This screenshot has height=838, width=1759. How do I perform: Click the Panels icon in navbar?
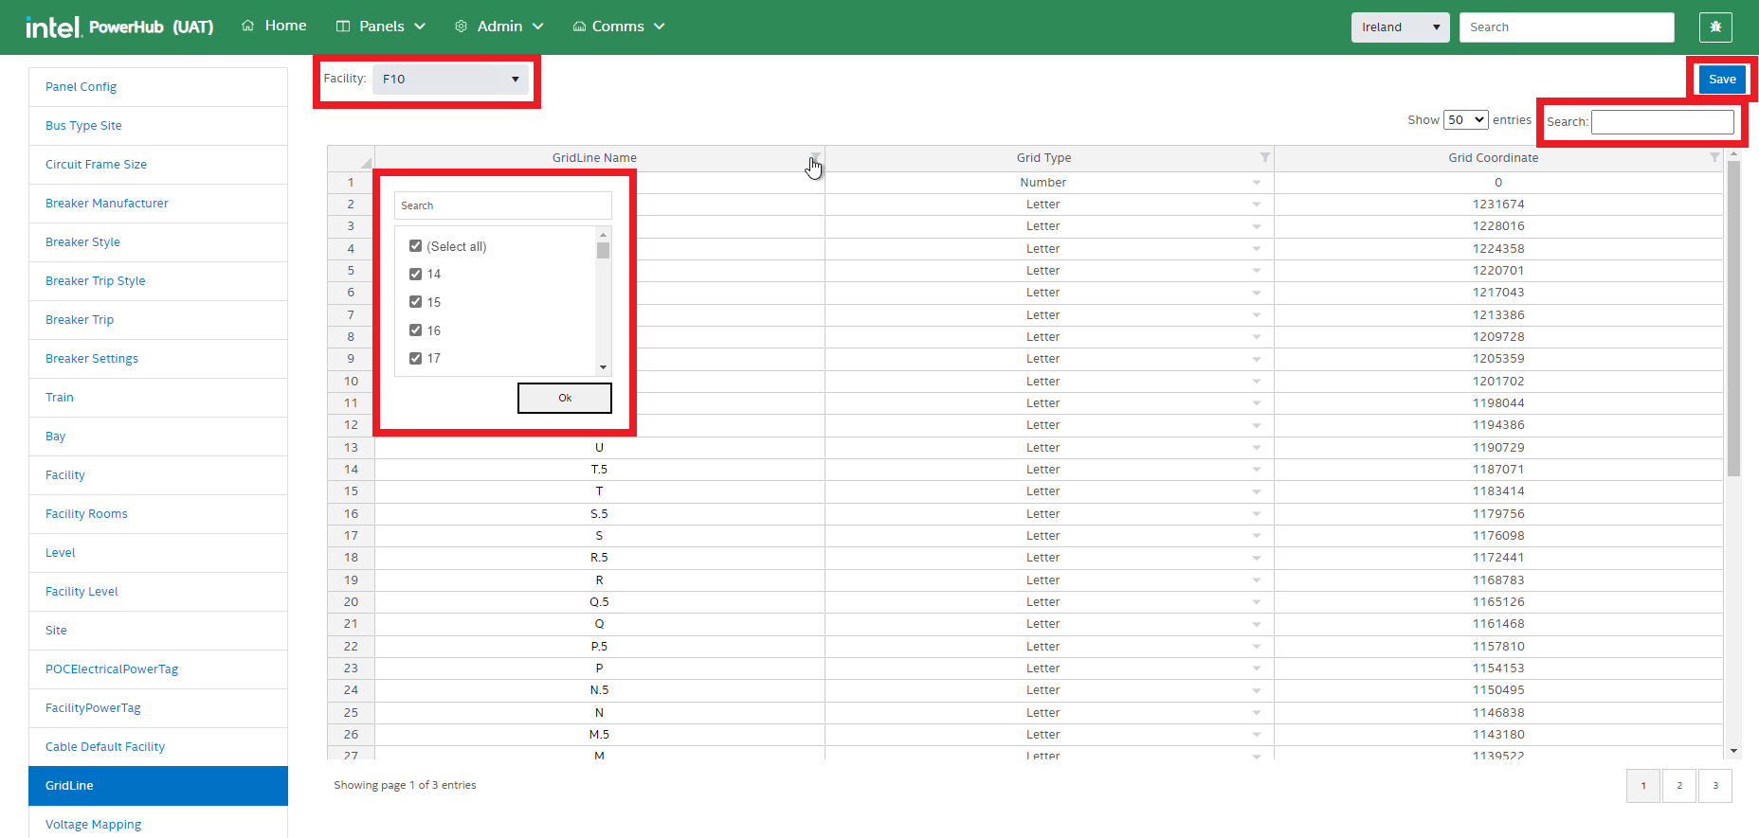[x=343, y=27]
